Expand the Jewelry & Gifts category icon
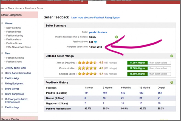Viewport: 181px width, 121px height. pyautogui.click(x=2, y=67)
